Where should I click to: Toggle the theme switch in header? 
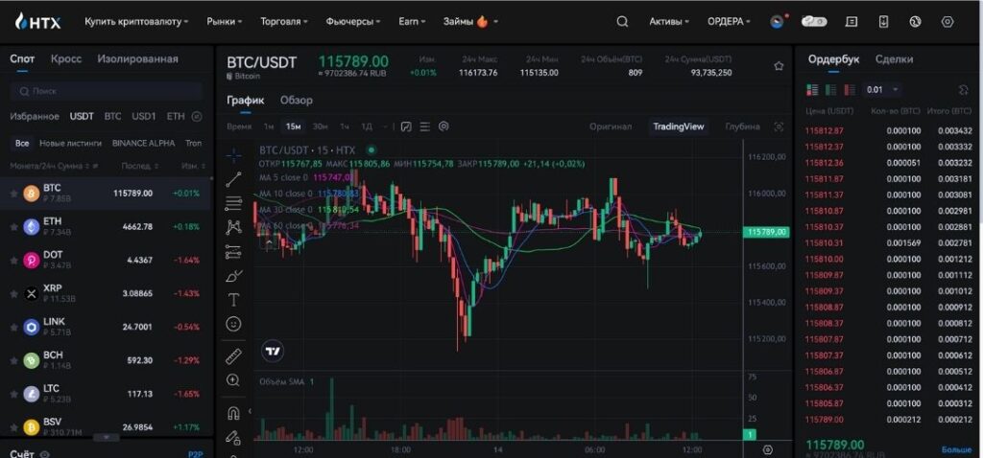pyautogui.click(x=814, y=21)
